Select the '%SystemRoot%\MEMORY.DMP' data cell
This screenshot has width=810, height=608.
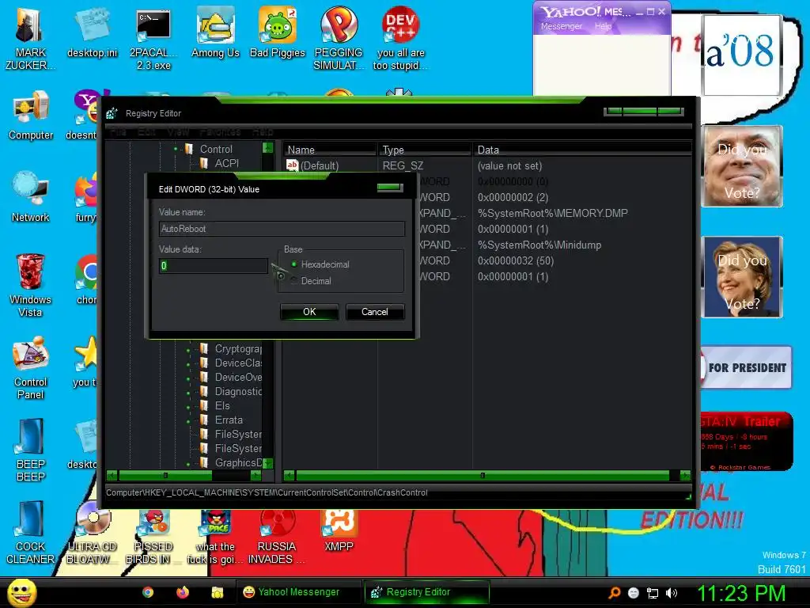553,213
